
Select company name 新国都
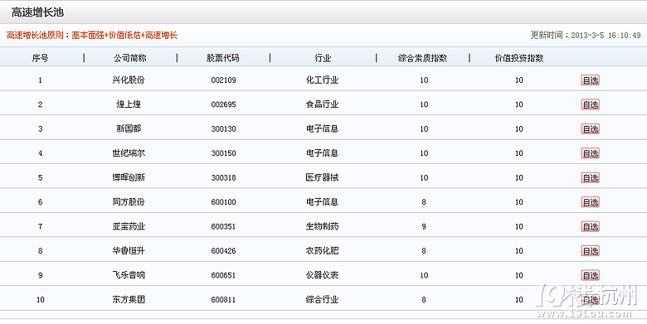click(x=129, y=128)
